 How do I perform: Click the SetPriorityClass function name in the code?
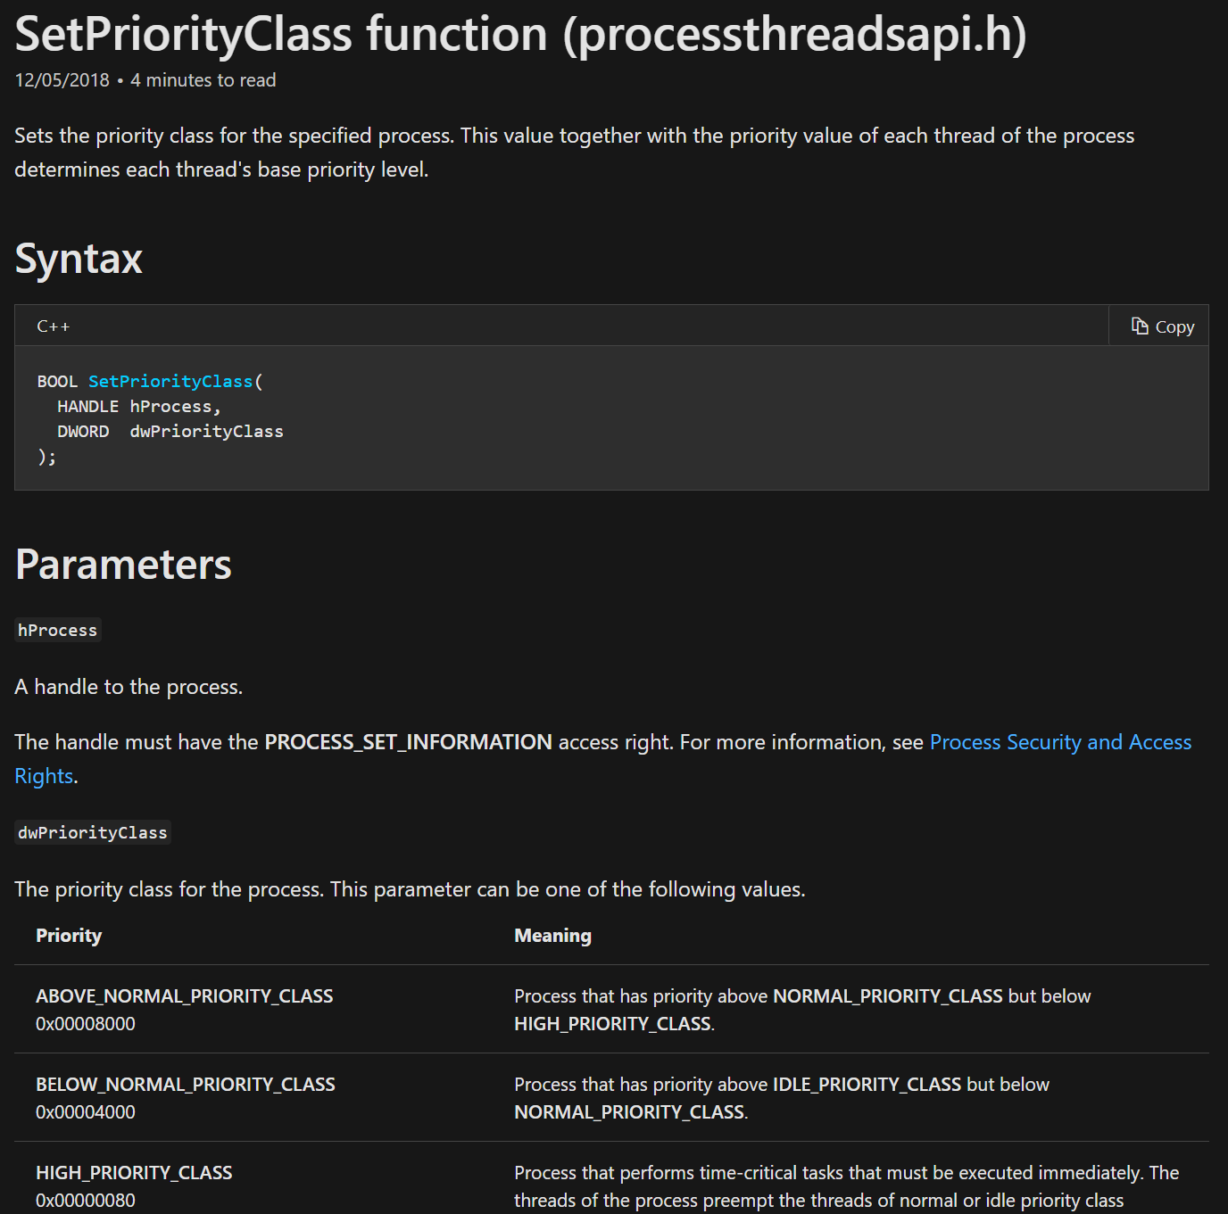[170, 381]
